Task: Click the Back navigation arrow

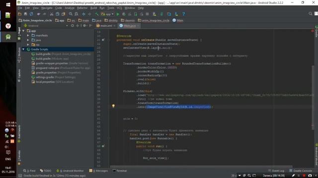Action: [83, 14]
